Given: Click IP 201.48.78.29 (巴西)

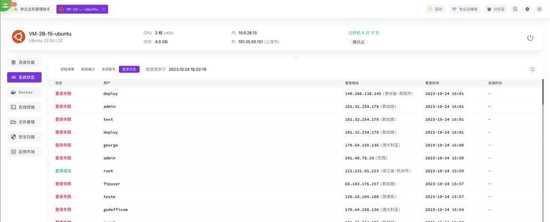Looking at the screenshot, I should pyautogui.click(x=366, y=158).
